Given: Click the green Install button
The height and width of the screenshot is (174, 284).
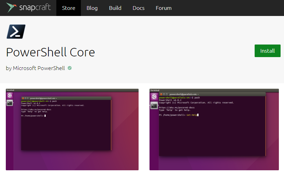Looking at the screenshot, I should coord(267,51).
